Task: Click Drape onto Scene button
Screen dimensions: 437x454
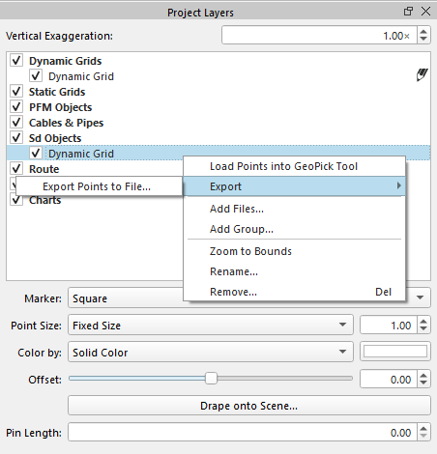Action: 249,406
